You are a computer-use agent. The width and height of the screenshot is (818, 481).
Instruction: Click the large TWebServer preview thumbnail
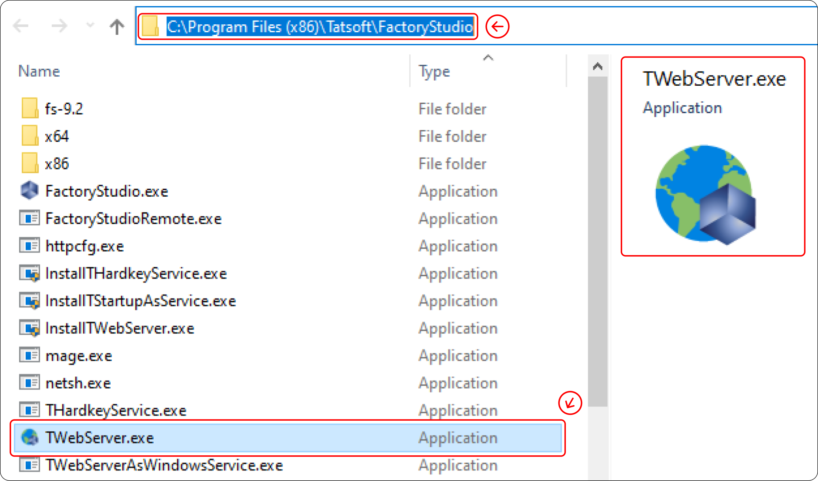click(x=706, y=194)
